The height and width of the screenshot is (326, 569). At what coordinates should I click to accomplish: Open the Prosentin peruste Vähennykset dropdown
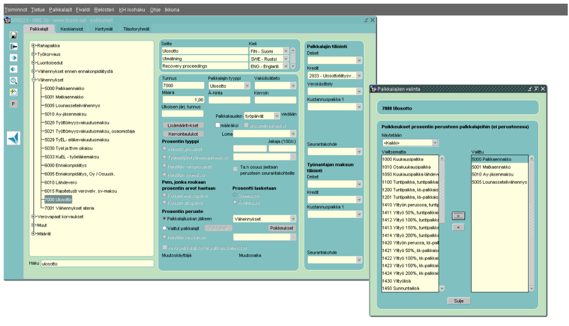(x=293, y=219)
